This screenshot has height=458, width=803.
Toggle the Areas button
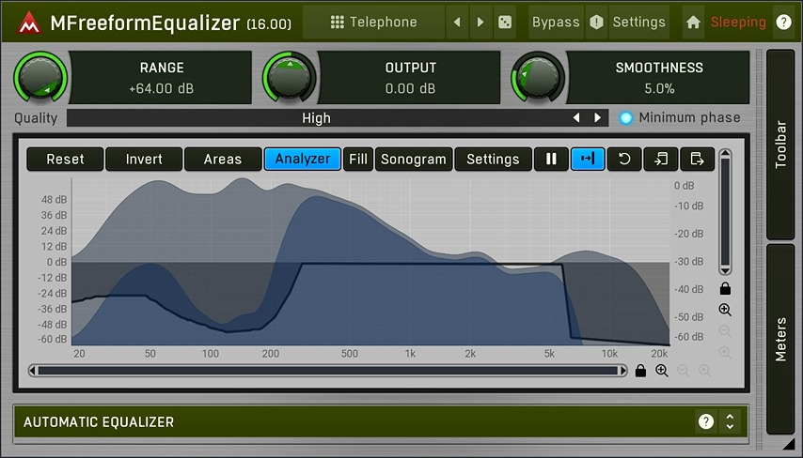point(223,159)
